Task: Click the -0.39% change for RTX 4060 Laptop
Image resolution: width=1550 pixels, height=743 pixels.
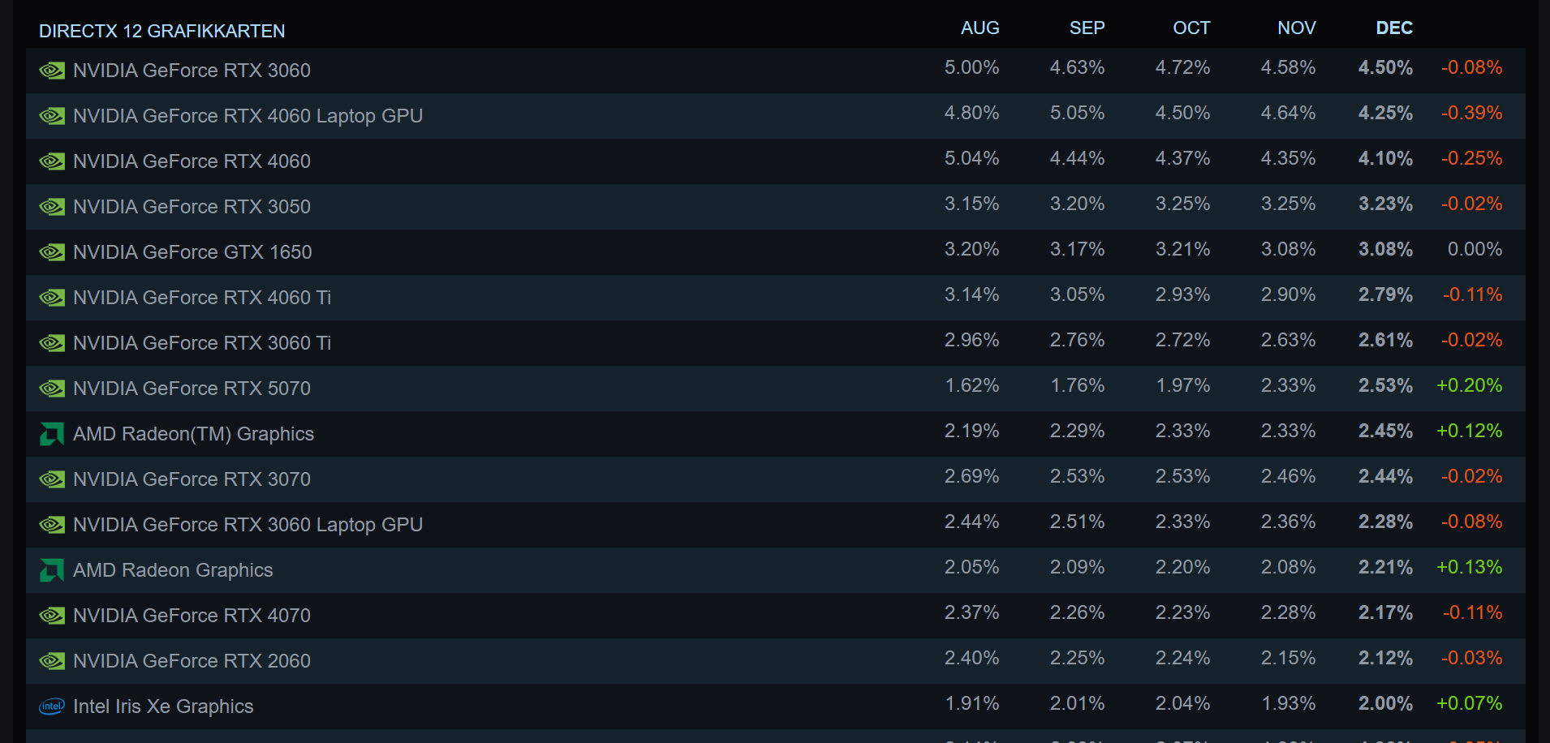Action: coord(1471,113)
